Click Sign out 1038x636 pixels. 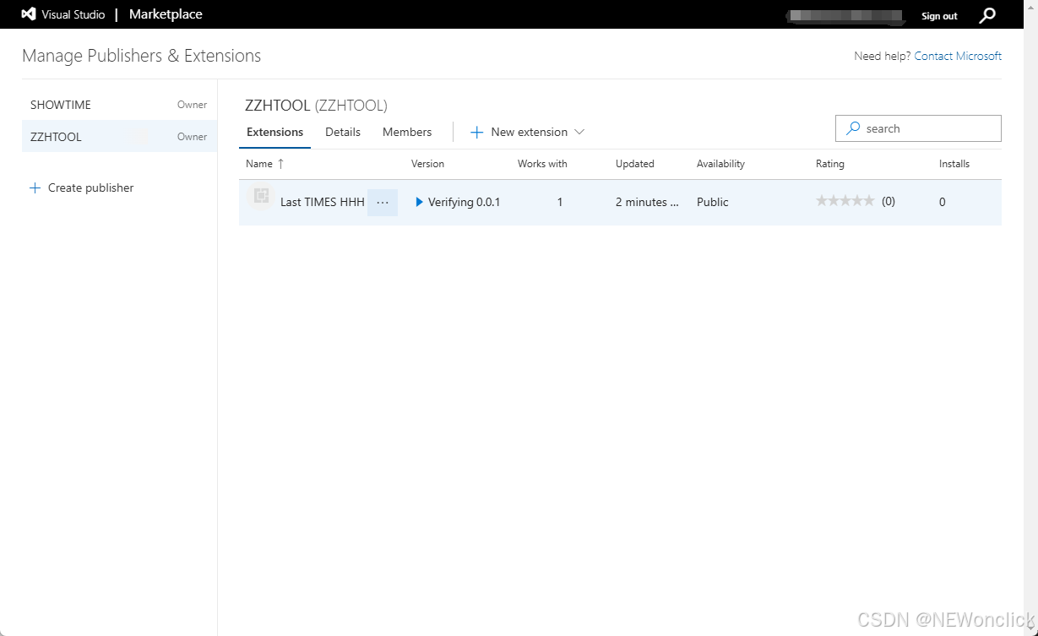coord(939,16)
